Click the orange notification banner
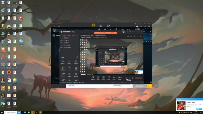 (x=106, y=33)
